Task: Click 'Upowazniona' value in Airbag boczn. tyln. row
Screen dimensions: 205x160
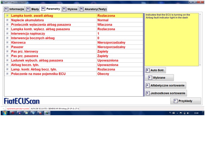Action: [x=108, y=65]
